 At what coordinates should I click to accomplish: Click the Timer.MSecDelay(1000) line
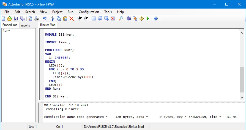(x=73, y=77)
